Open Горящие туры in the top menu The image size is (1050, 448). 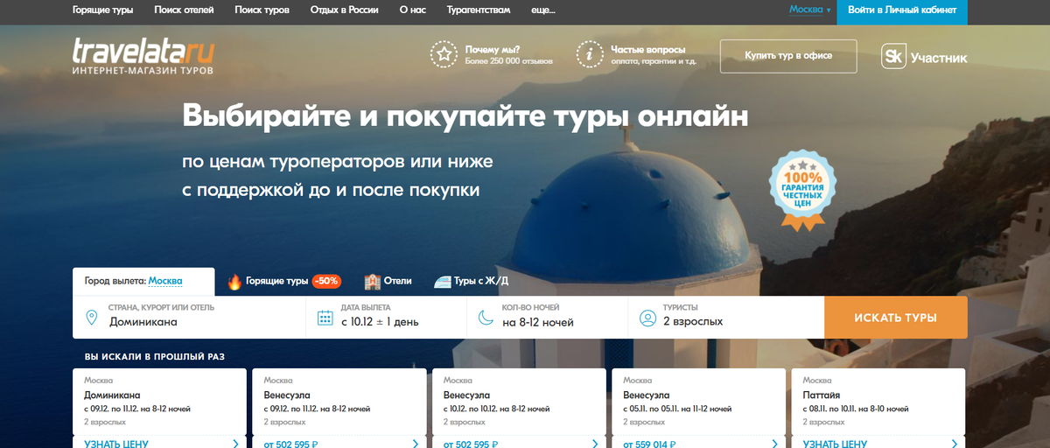click(102, 10)
